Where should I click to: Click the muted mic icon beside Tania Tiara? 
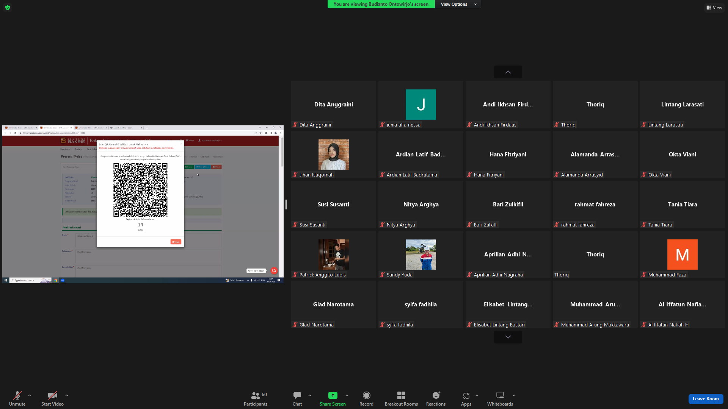pyautogui.click(x=644, y=225)
